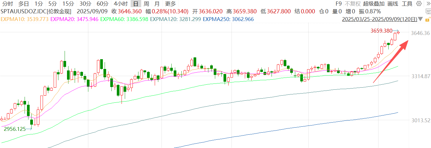The height and width of the screenshot is (148, 431).
Task: Switch to 多日 multi-day tab
Action: tap(24, 4)
